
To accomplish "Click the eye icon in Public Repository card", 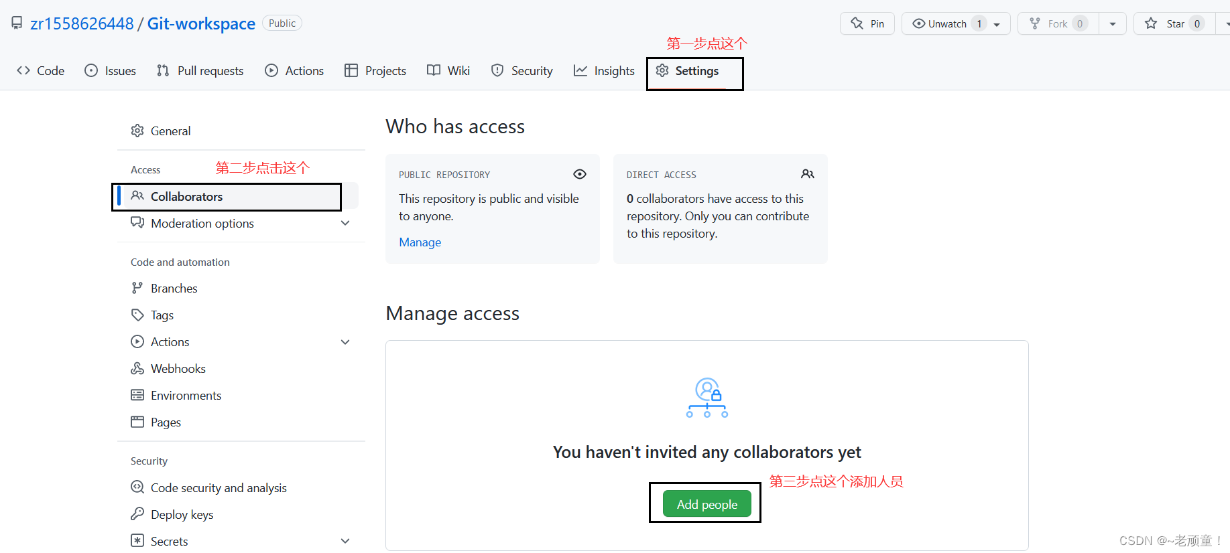I will click(x=580, y=174).
